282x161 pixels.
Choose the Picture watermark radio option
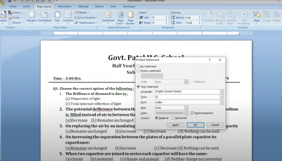[138, 71]
